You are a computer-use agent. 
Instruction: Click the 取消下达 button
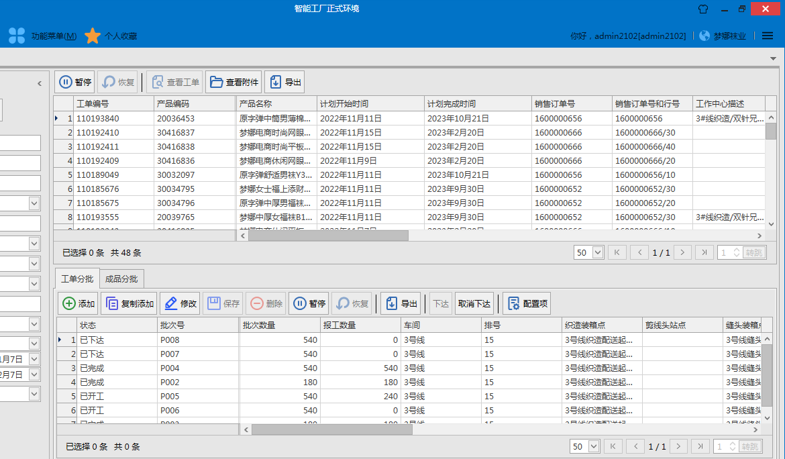(x=474, y=303)
